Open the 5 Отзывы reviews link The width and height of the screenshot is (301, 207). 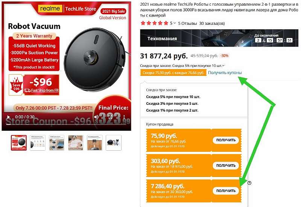tap(187, 23)
